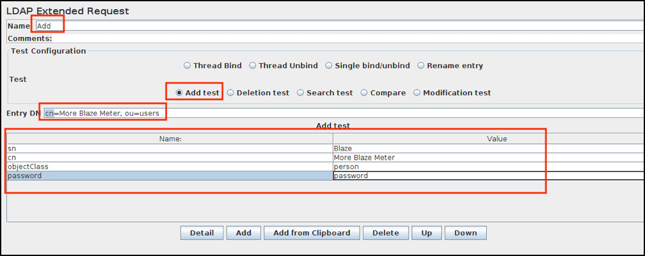Viewport: 645px width, 256px height.
Task: Click the Name: column header
Action: (170, 139)
